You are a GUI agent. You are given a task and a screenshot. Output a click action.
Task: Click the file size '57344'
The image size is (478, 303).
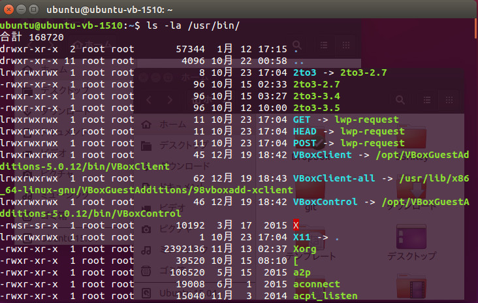pyautogui.click(x=190, y=49)
